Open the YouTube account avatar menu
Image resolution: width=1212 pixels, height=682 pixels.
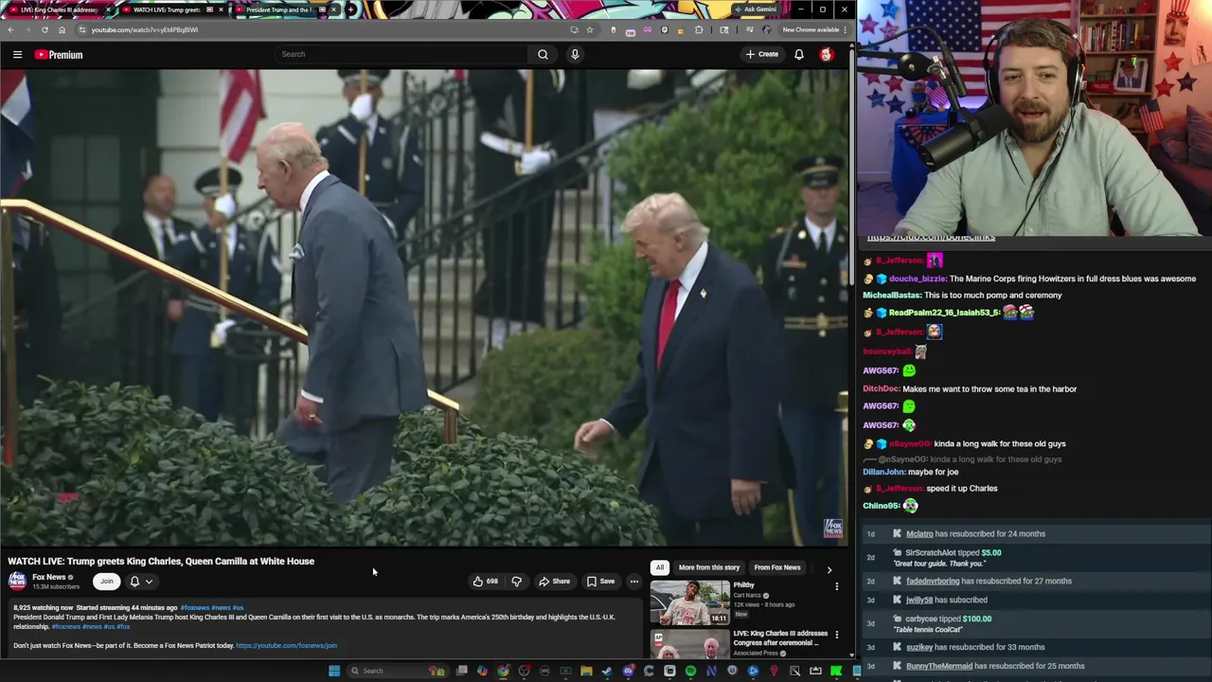point(826,54)
